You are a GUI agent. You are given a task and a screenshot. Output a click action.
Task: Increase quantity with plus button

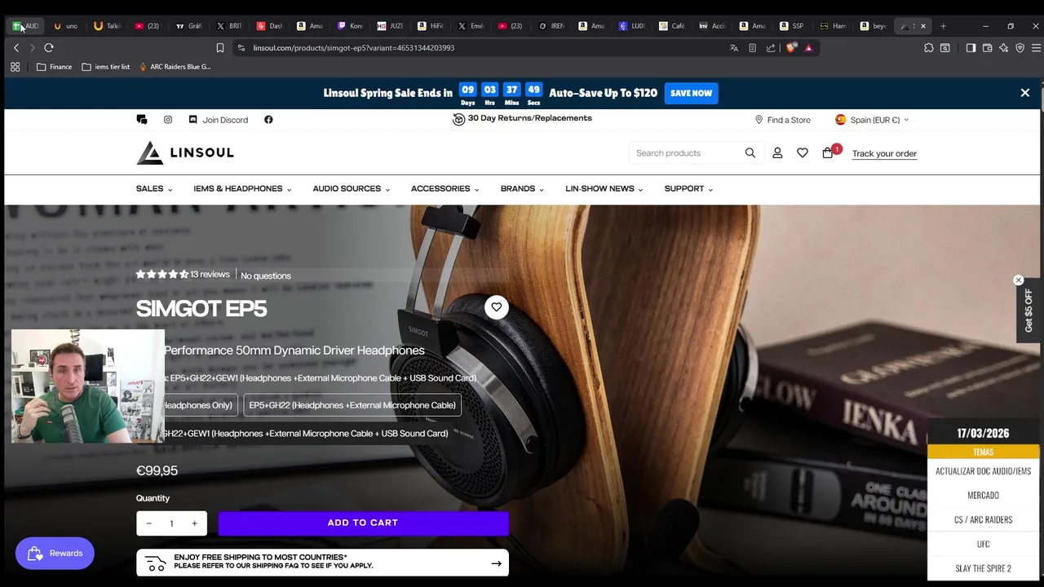tap(194, 523)
